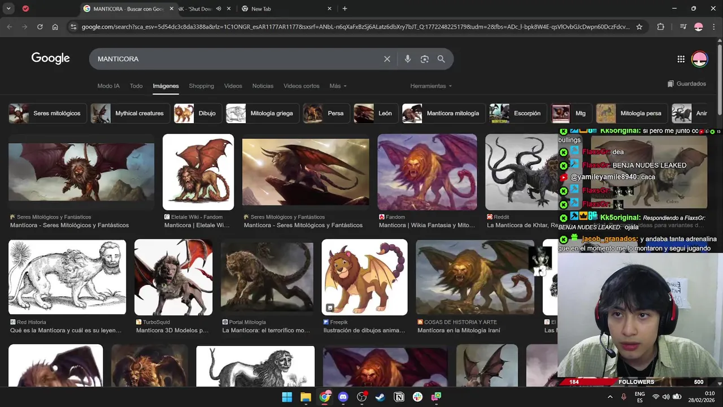Filter by Dibujo chip
This screenshot has height=407, width=723.
(198, 113)
